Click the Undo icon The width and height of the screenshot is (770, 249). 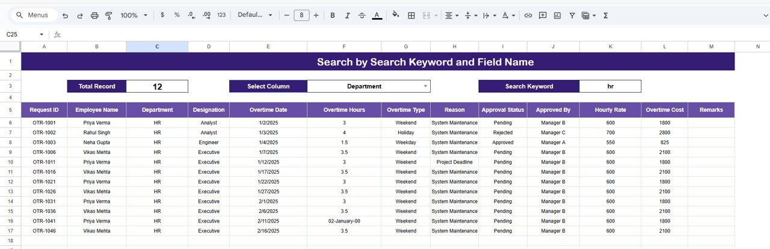65,15
